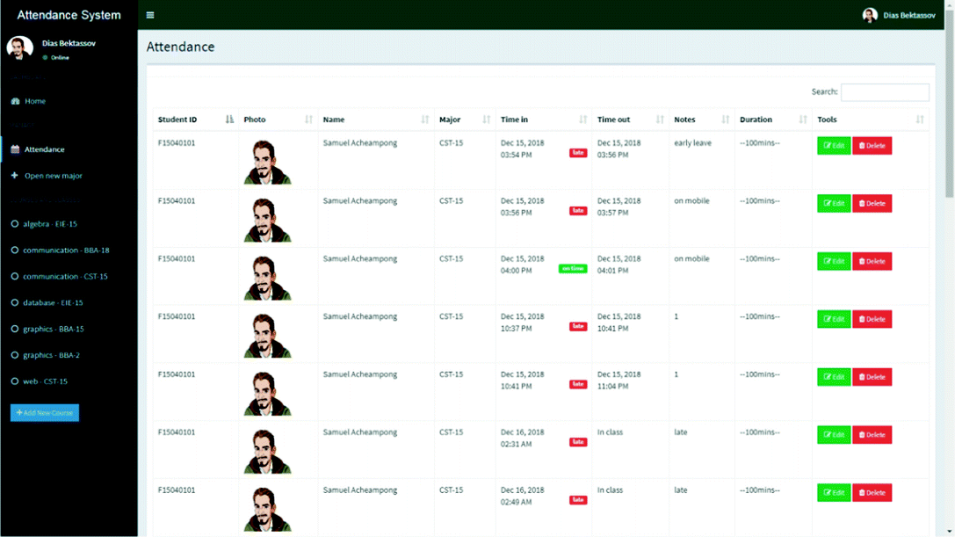Image resolution: width=955 pixels, height=537 pixels.
Task: Open graphics - BBA-15 course
Action: (54, 329)
